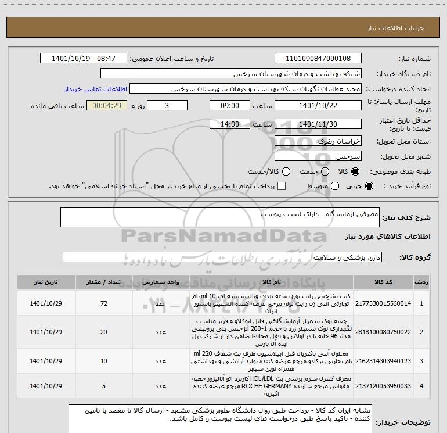Click the delivery province field خراسان رضوی
Image resolution: width=447 pixels, height=433 pixels.
pos(318,141)
